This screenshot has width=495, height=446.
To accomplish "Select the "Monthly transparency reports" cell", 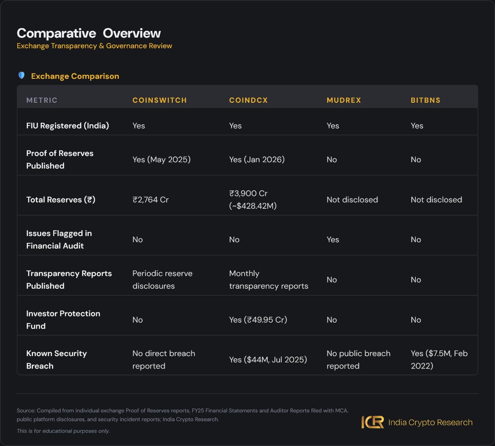I will pos(269,280).
